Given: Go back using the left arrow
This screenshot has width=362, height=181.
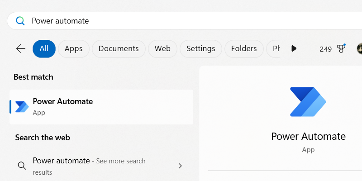Looking at the screenshot, I should (21, 48).
